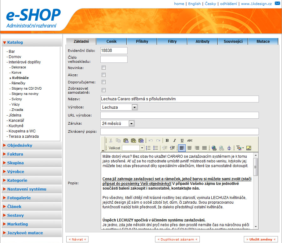Collapse the editor toolbar with small arrow
282x243 pixels.
[x=103, y=151]
